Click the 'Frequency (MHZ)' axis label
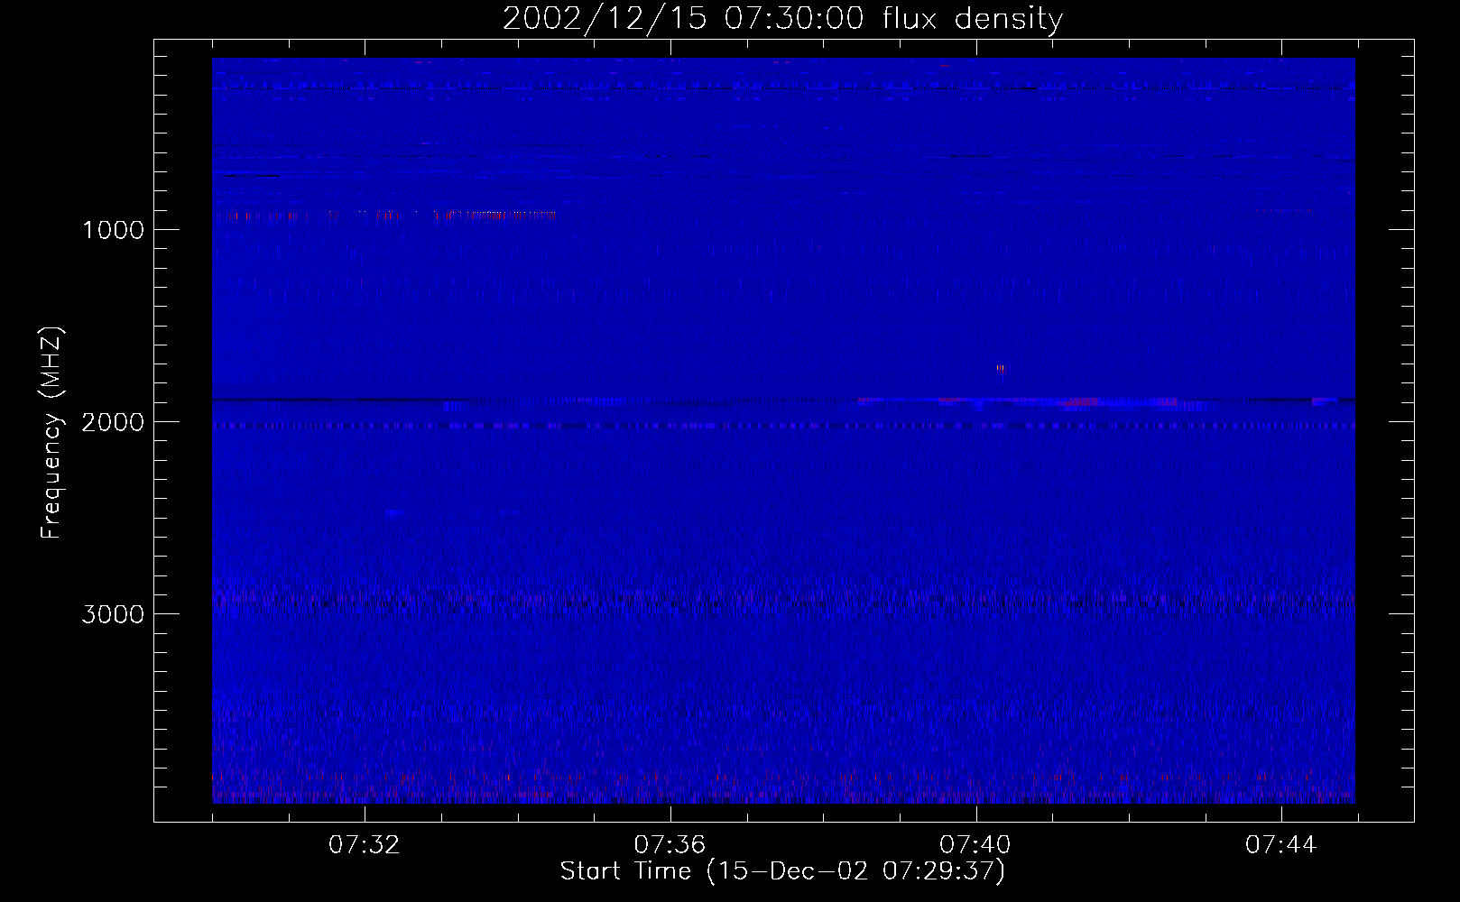1460x902 pixels. [51, 433]
